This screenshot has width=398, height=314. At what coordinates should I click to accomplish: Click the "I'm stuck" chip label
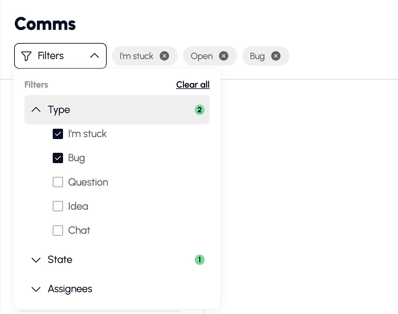click(x=136, y=56)
